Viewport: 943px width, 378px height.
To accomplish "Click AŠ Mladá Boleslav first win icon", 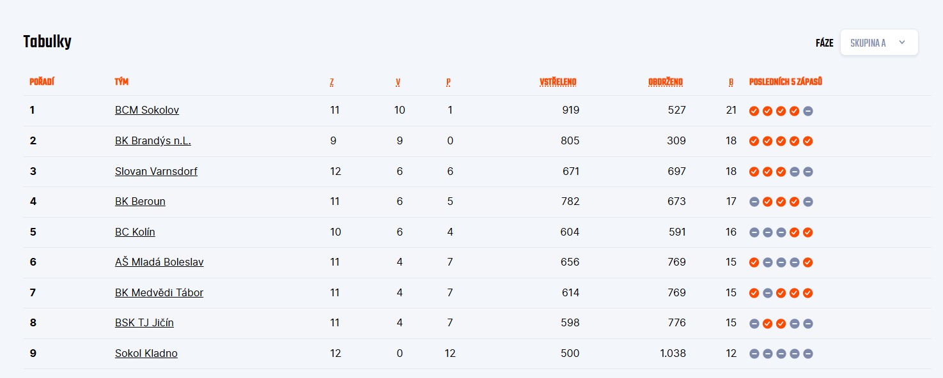I will [x=754, y=262].
